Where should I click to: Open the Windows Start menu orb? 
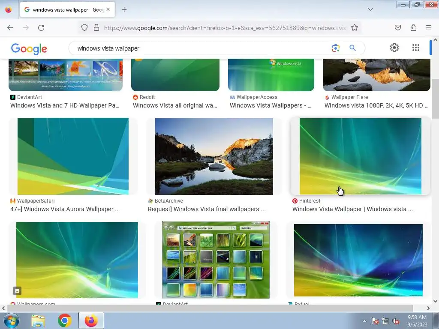coord(12,320)
